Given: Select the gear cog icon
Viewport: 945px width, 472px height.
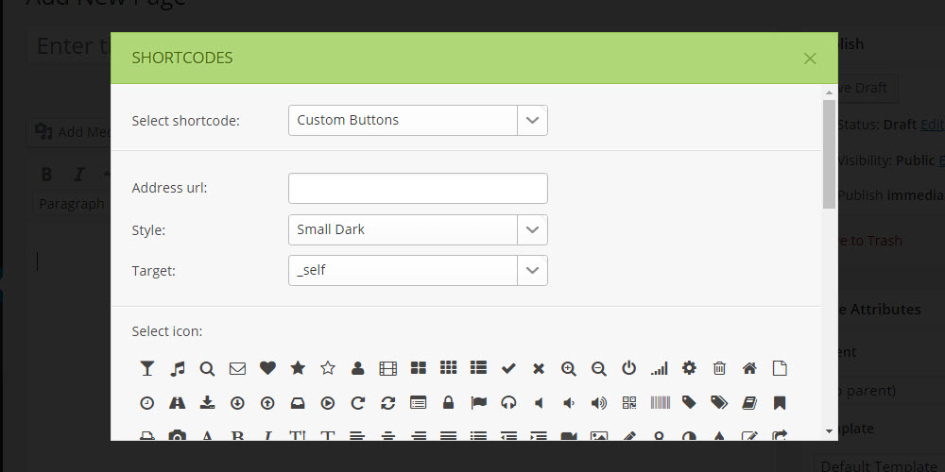Looking at the screenshot, I should 690,368.
